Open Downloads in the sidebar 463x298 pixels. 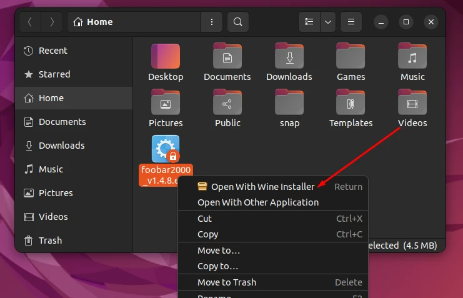(x=74, y=146)
